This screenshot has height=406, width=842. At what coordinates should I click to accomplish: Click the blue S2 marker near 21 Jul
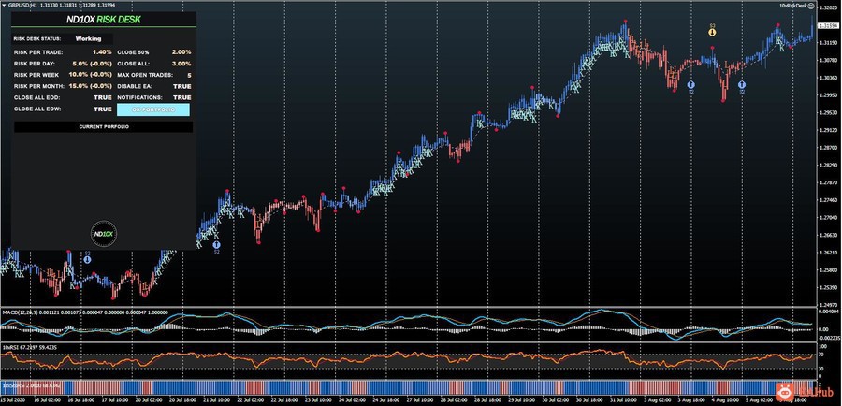(x=216, y=245)
